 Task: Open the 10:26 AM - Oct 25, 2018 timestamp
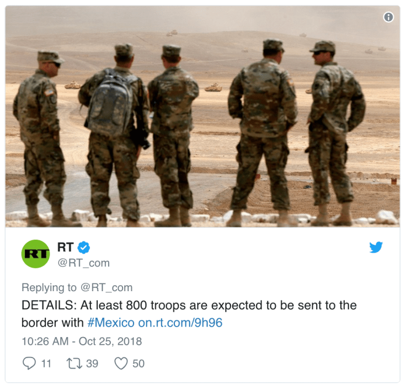click(x=82, y=341)
